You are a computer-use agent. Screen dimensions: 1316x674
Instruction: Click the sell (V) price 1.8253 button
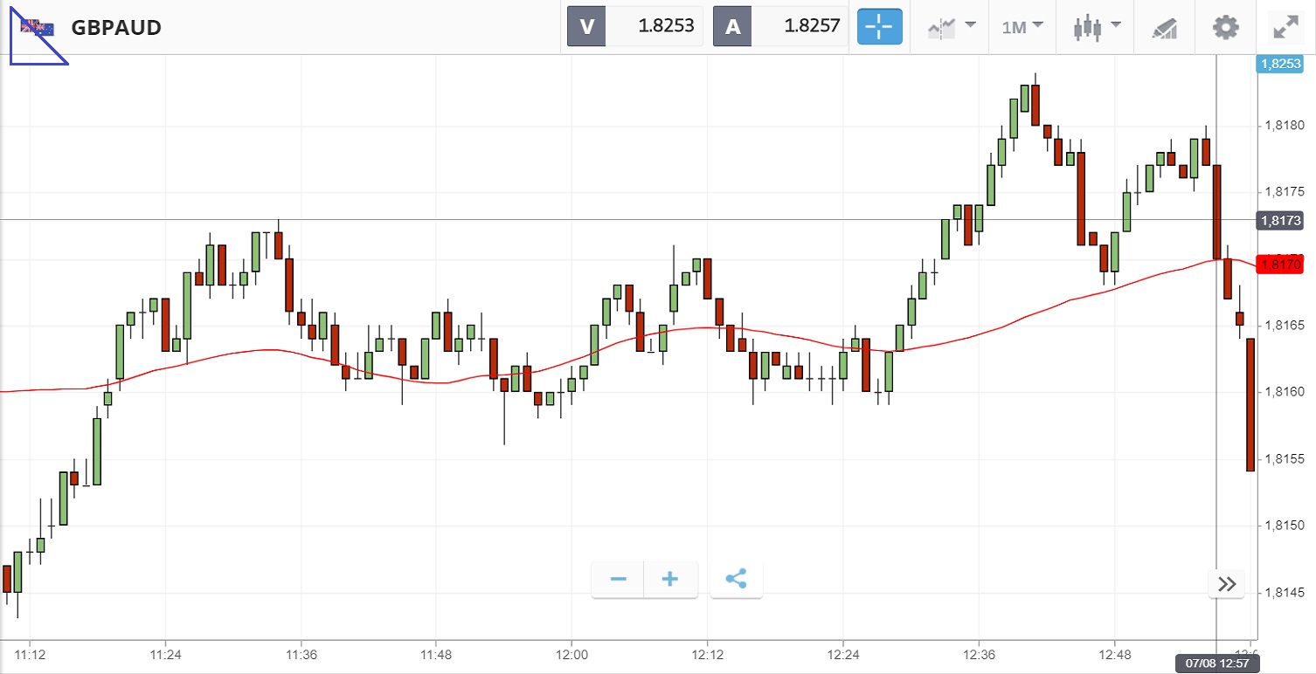click(635, 26)
